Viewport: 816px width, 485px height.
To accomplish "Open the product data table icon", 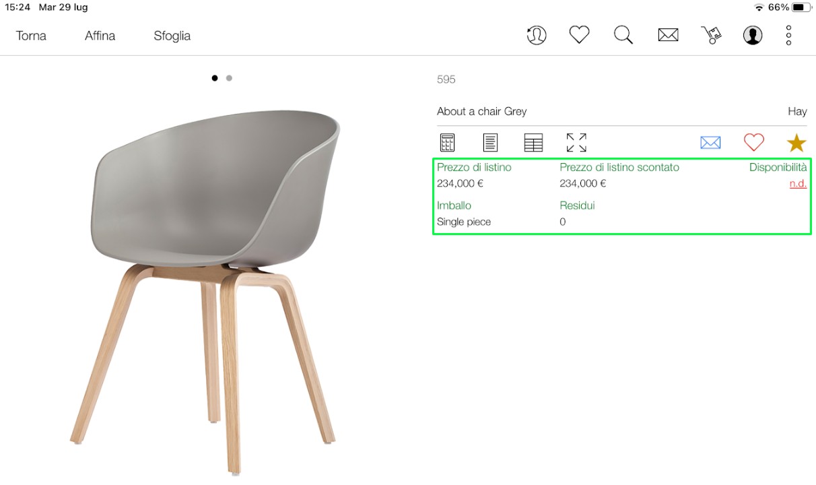I will tap(533, 143).
